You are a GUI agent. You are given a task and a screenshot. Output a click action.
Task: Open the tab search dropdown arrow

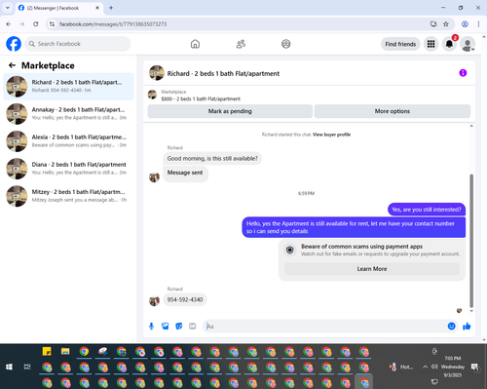(x=8, y=8)
